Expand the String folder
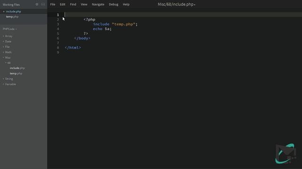302x169 pixels. point(9,79)
